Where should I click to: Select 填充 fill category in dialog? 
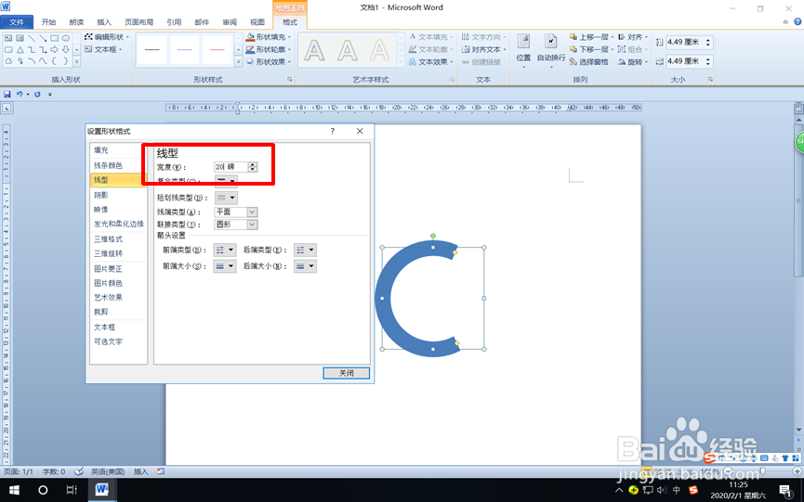(x=117, y=150)
